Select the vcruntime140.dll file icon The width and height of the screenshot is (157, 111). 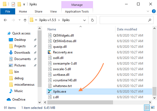pyautogui.click(x=50, y=80)
